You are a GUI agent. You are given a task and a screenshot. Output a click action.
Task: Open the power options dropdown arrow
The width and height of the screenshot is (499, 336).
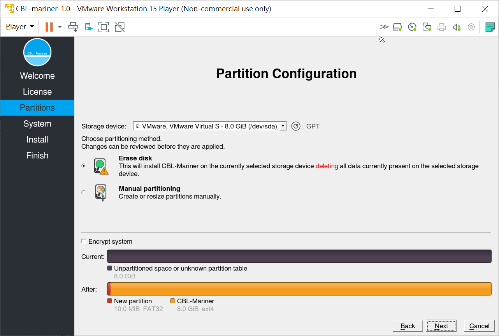(60, 27)
